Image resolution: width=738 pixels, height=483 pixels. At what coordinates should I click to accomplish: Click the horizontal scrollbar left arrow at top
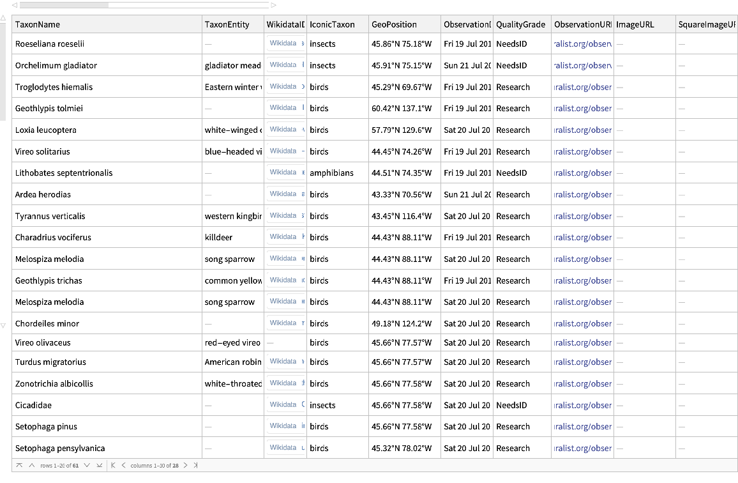click(x=15, y=5)
